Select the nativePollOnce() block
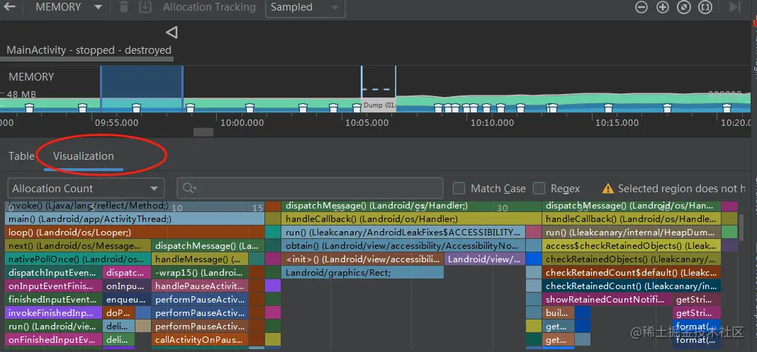This screenshot has height=352, width=757. point(78,259)
